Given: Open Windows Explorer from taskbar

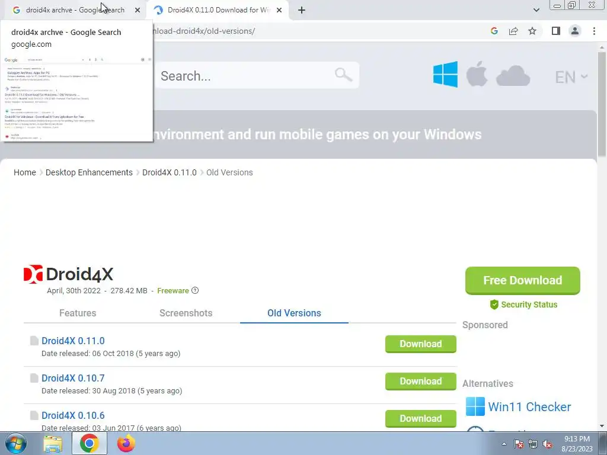Looking at the screenshot, I should (53, 443).
